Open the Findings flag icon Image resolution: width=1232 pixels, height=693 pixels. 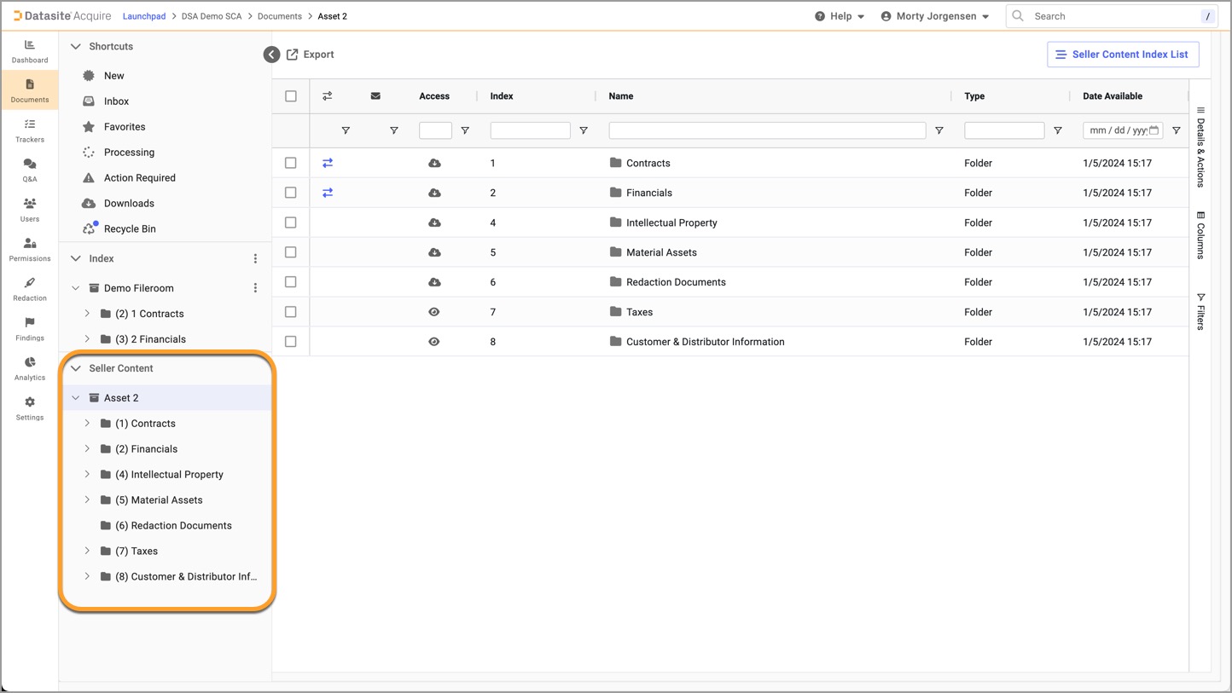click(30, 327)
